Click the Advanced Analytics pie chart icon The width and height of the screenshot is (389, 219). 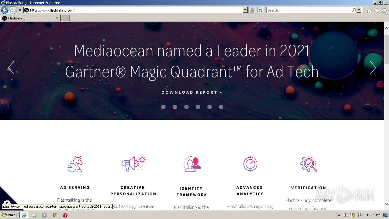coord(250,164)
